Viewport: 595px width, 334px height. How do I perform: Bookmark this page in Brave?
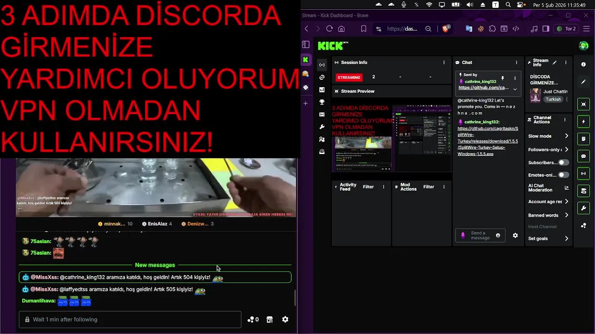(x=364, y=29)
